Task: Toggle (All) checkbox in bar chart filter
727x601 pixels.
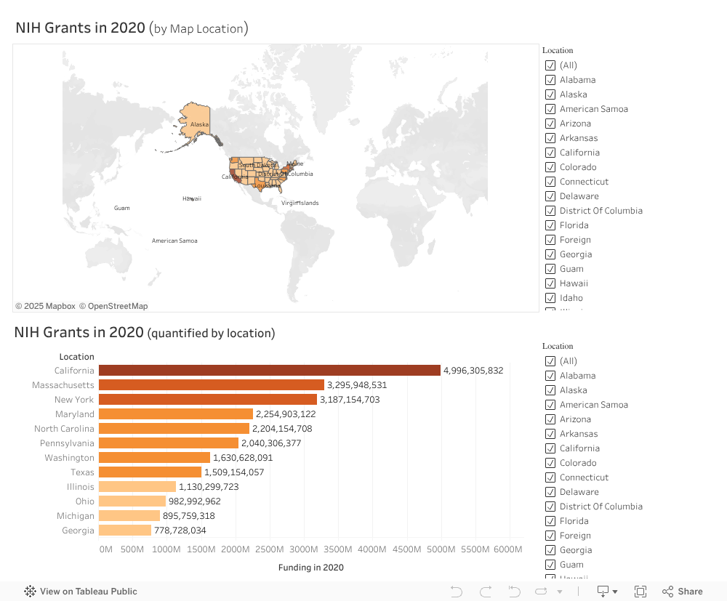Action: point(550,361)
